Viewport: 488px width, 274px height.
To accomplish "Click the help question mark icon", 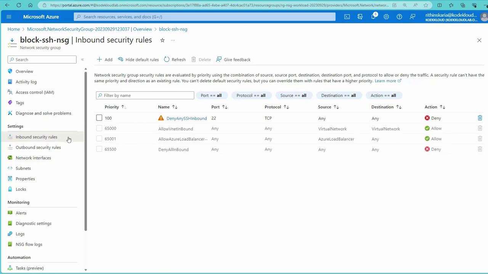I will 399,17.
